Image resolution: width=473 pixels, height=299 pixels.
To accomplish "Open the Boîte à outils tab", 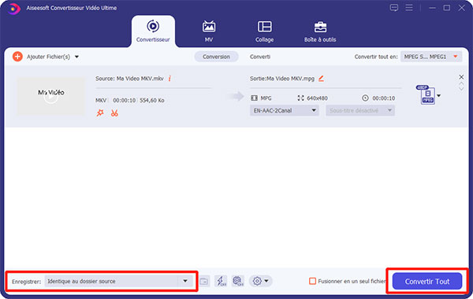I will 320,31.
